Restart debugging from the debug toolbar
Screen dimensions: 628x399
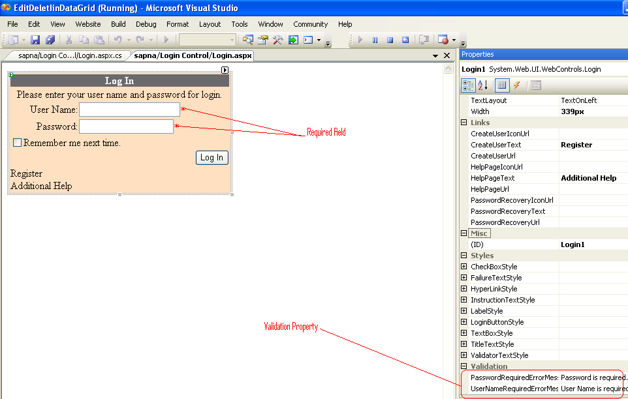coord(405,39)
